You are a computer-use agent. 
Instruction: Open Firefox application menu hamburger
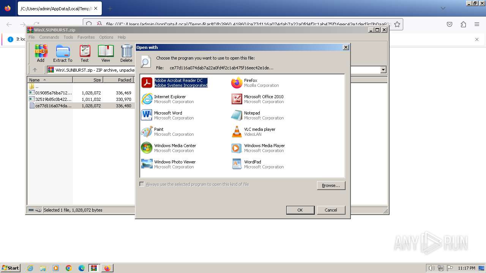click(477, 24)
